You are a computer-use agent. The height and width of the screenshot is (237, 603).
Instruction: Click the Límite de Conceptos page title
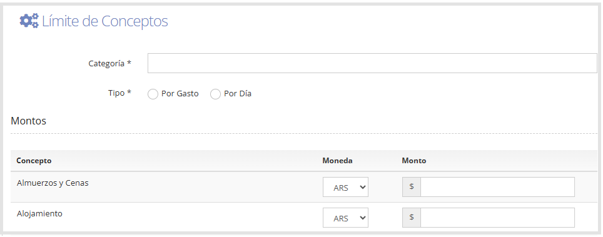(105, 21)
